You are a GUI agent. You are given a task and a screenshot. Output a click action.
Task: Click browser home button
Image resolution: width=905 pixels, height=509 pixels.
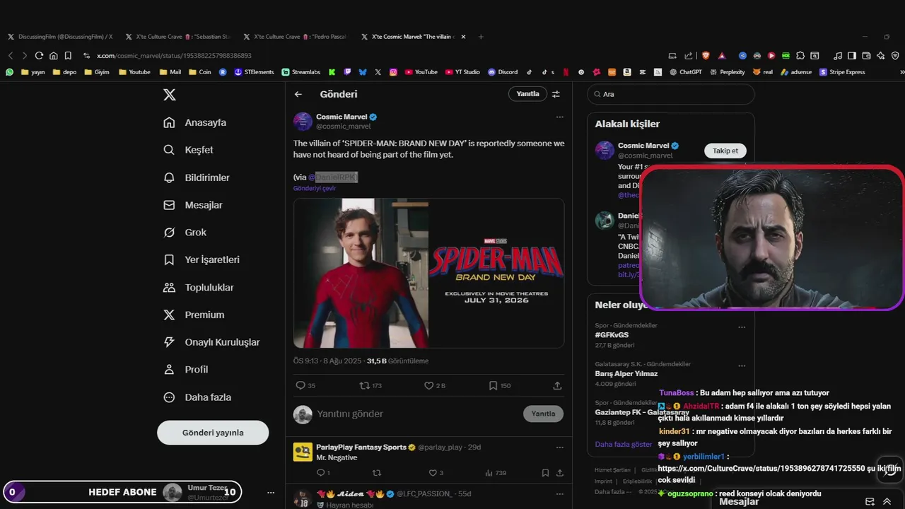click(53, 56)
